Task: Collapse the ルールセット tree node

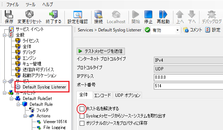Action: click(x=5, y=93)
